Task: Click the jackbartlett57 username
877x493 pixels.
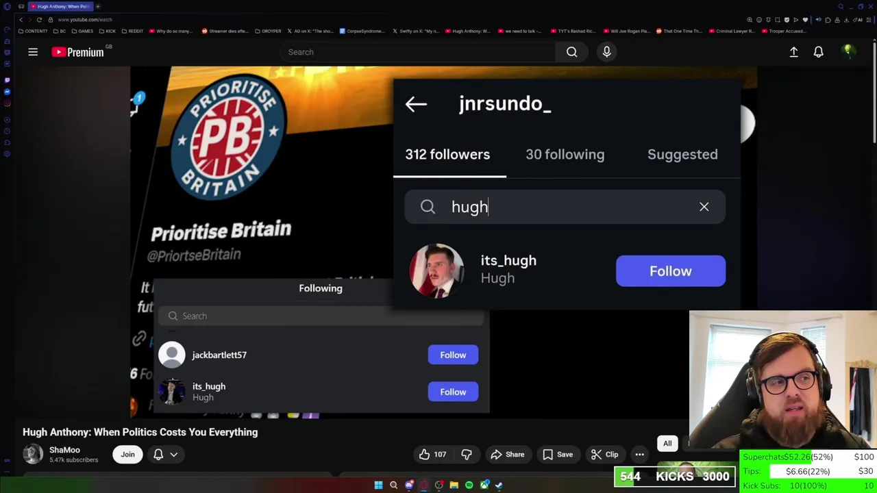Action: [219, 355]
